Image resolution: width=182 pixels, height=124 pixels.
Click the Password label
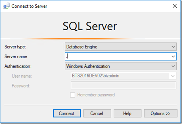click(x=21, y=86)
